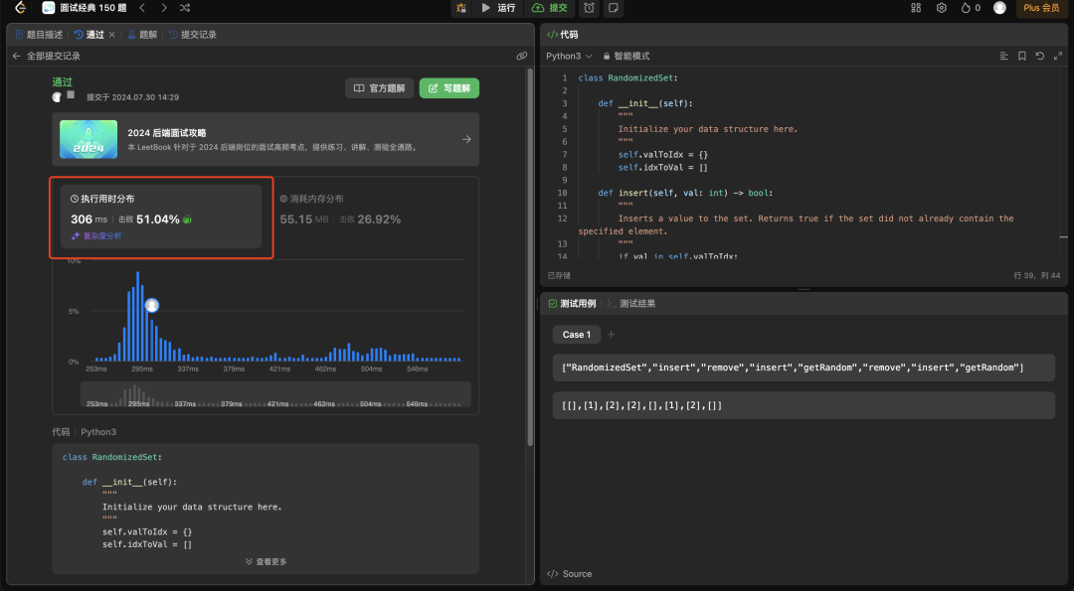Select the 执行用时分布 runtime card
Viewport: 1074px width, 591px height.
pos(161,217)
